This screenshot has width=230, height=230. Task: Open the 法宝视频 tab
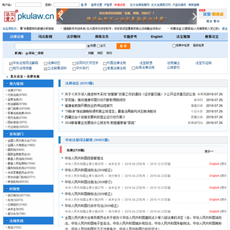click(183, 36)
